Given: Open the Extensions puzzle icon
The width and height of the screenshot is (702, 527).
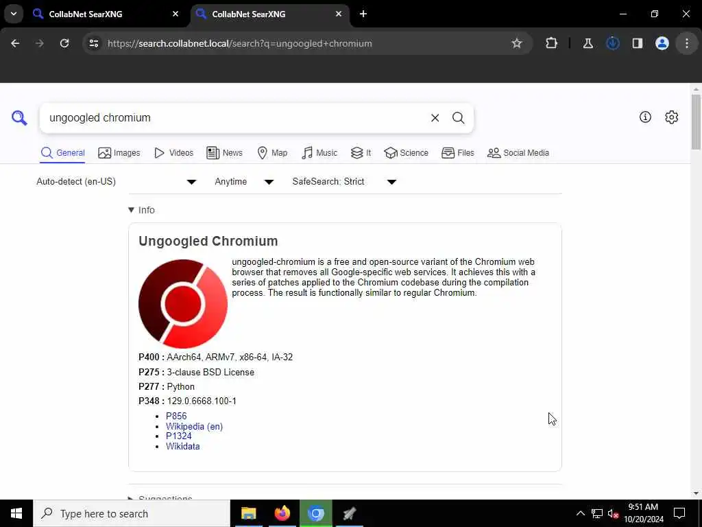Looking at the screenshot, I should tap(552, 43).
